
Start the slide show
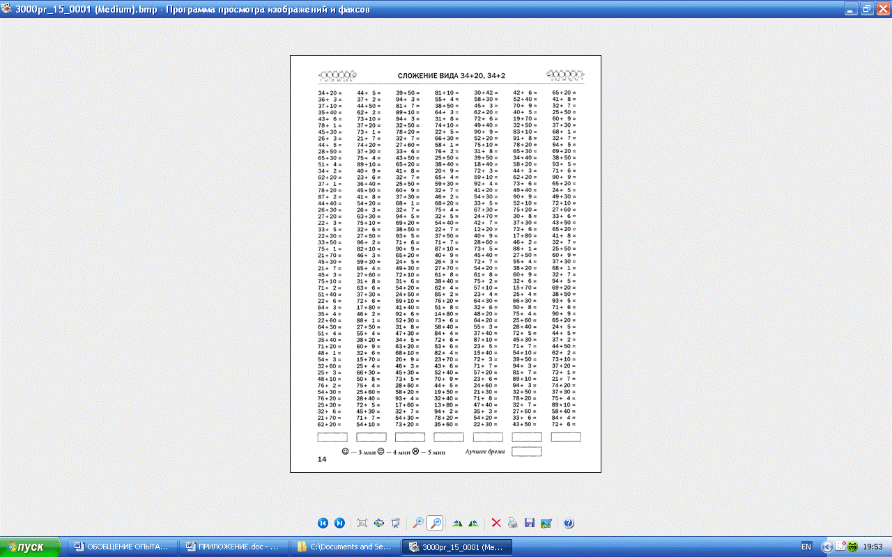pos(396,523)
